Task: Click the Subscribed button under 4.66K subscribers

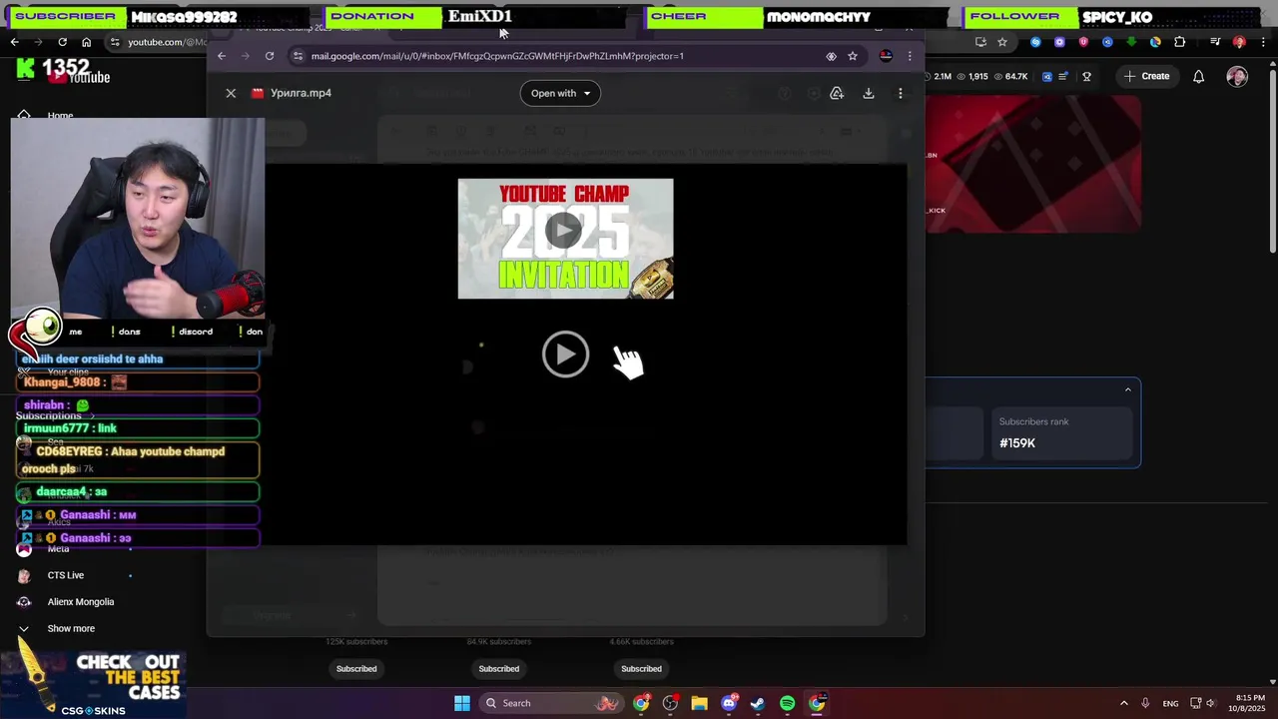Action: pos(641,669)
